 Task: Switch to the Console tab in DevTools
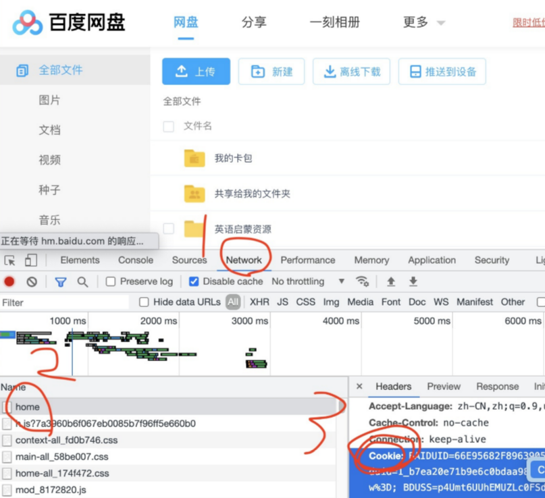pyautogui.click(x=136, y=260)
